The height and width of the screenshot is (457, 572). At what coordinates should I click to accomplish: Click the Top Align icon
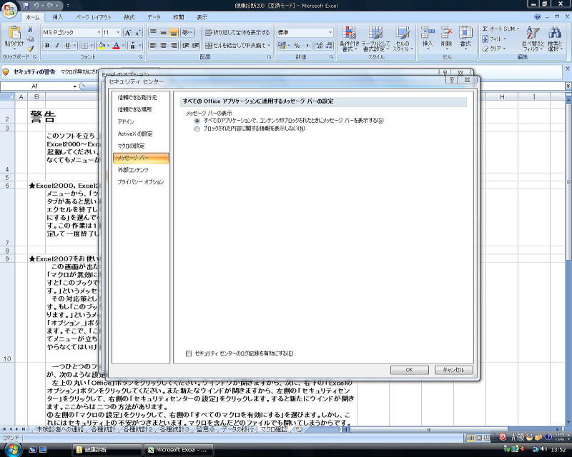[153, 33]
